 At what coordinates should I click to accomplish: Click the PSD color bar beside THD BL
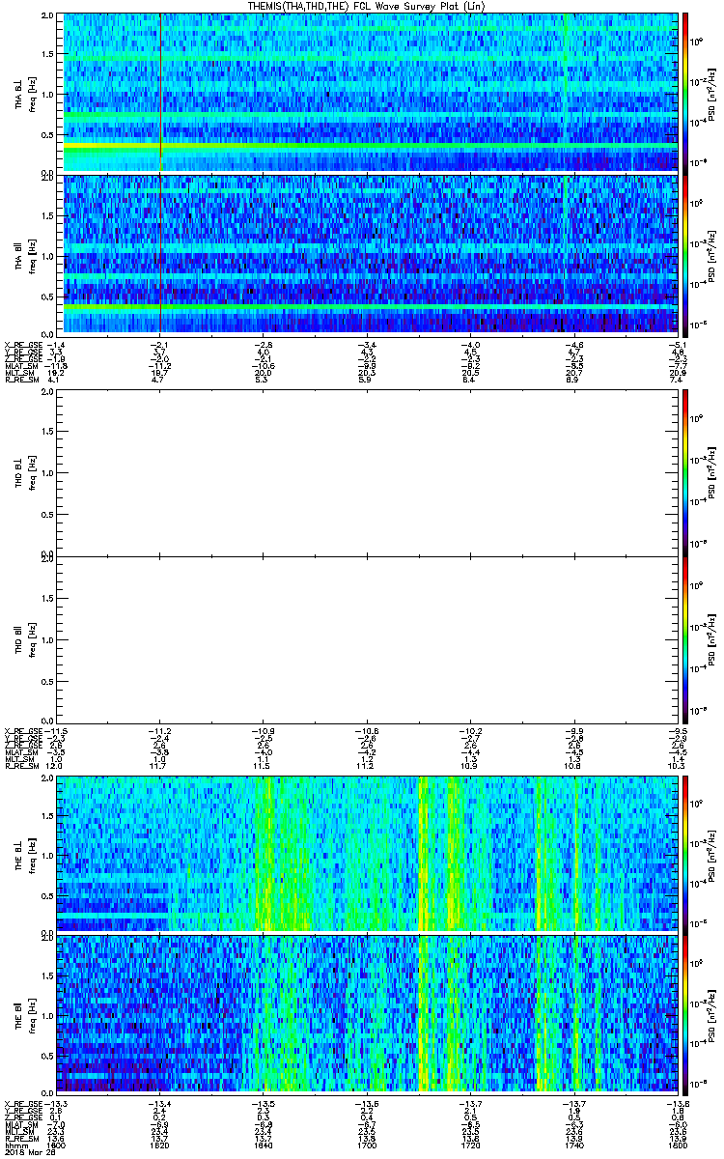point(685,472)
